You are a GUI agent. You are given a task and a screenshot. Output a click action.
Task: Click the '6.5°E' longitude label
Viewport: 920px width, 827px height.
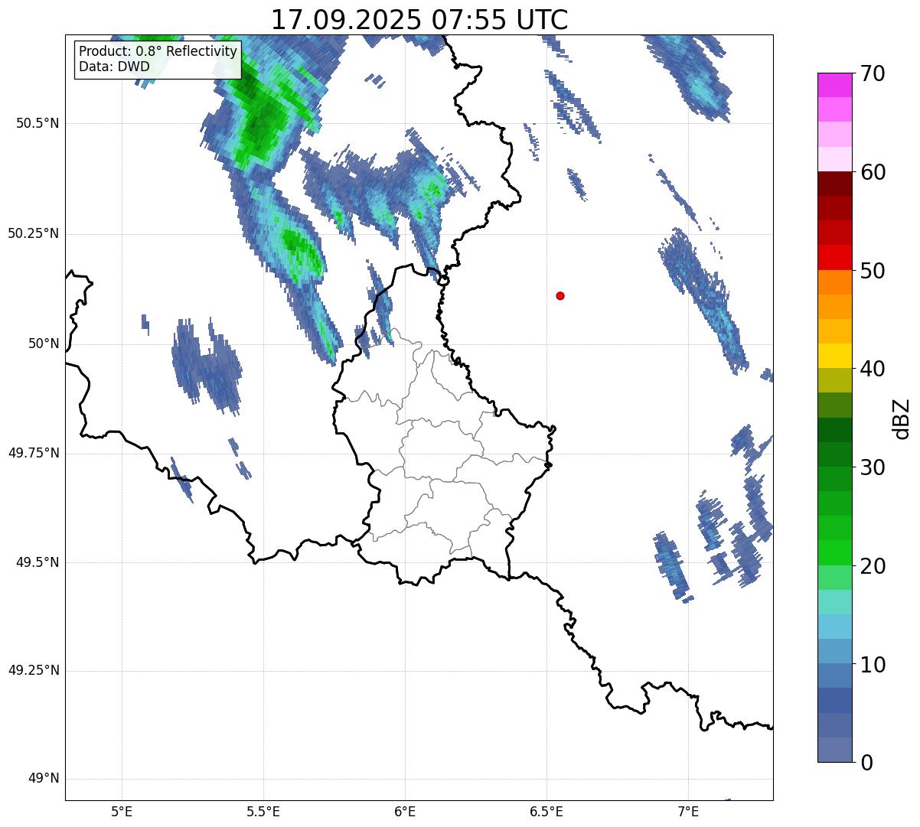click(x=546, y=811)
